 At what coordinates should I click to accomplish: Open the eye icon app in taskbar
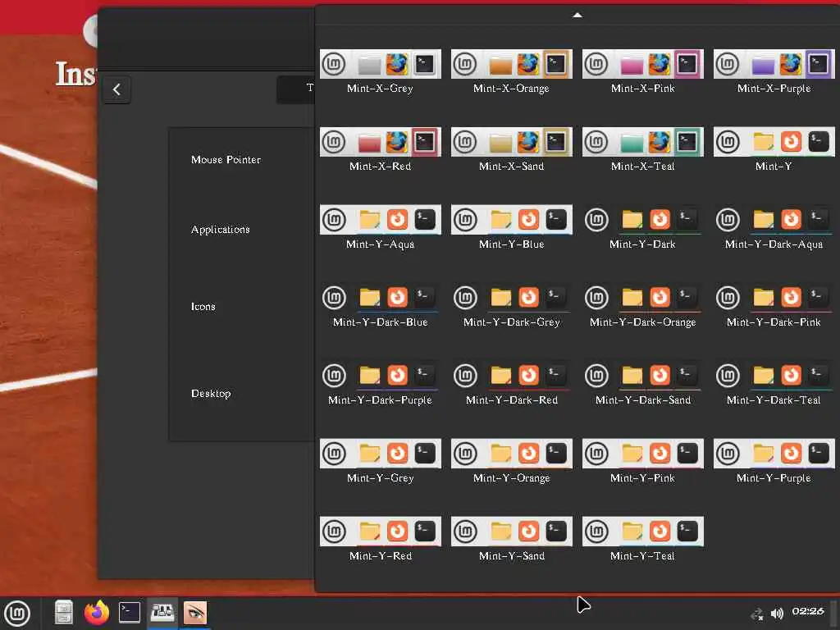pos(195,612)
